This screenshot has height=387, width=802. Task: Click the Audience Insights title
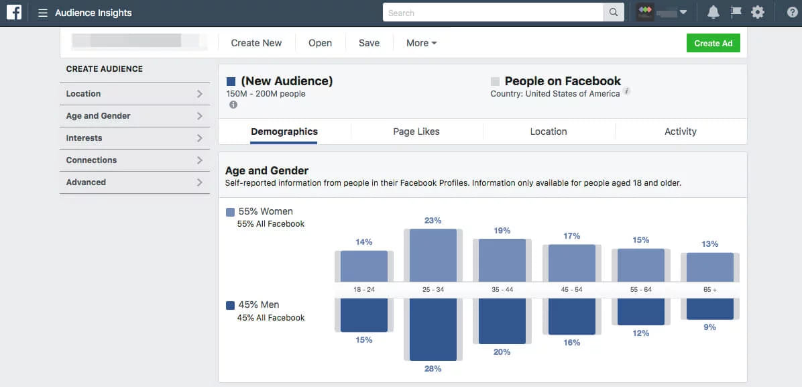(x=94, y=13)
